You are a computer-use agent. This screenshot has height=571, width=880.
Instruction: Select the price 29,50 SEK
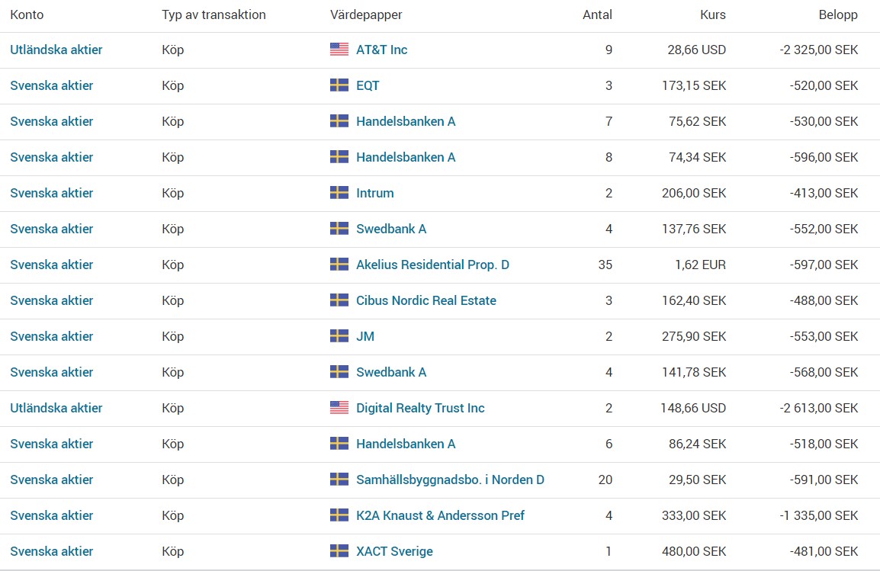[697, 480]
